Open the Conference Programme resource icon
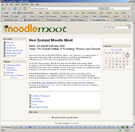Image resolution: width=135 pixels, height=132 pixels. click(x=30, y=96)
